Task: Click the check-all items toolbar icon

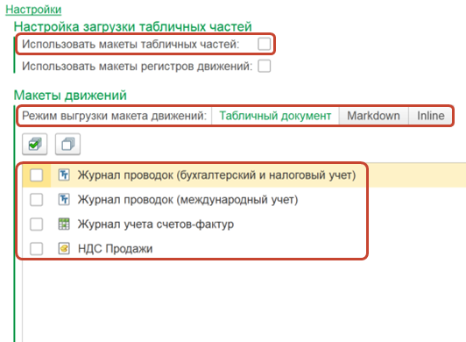Action: (x=35, y=145)
